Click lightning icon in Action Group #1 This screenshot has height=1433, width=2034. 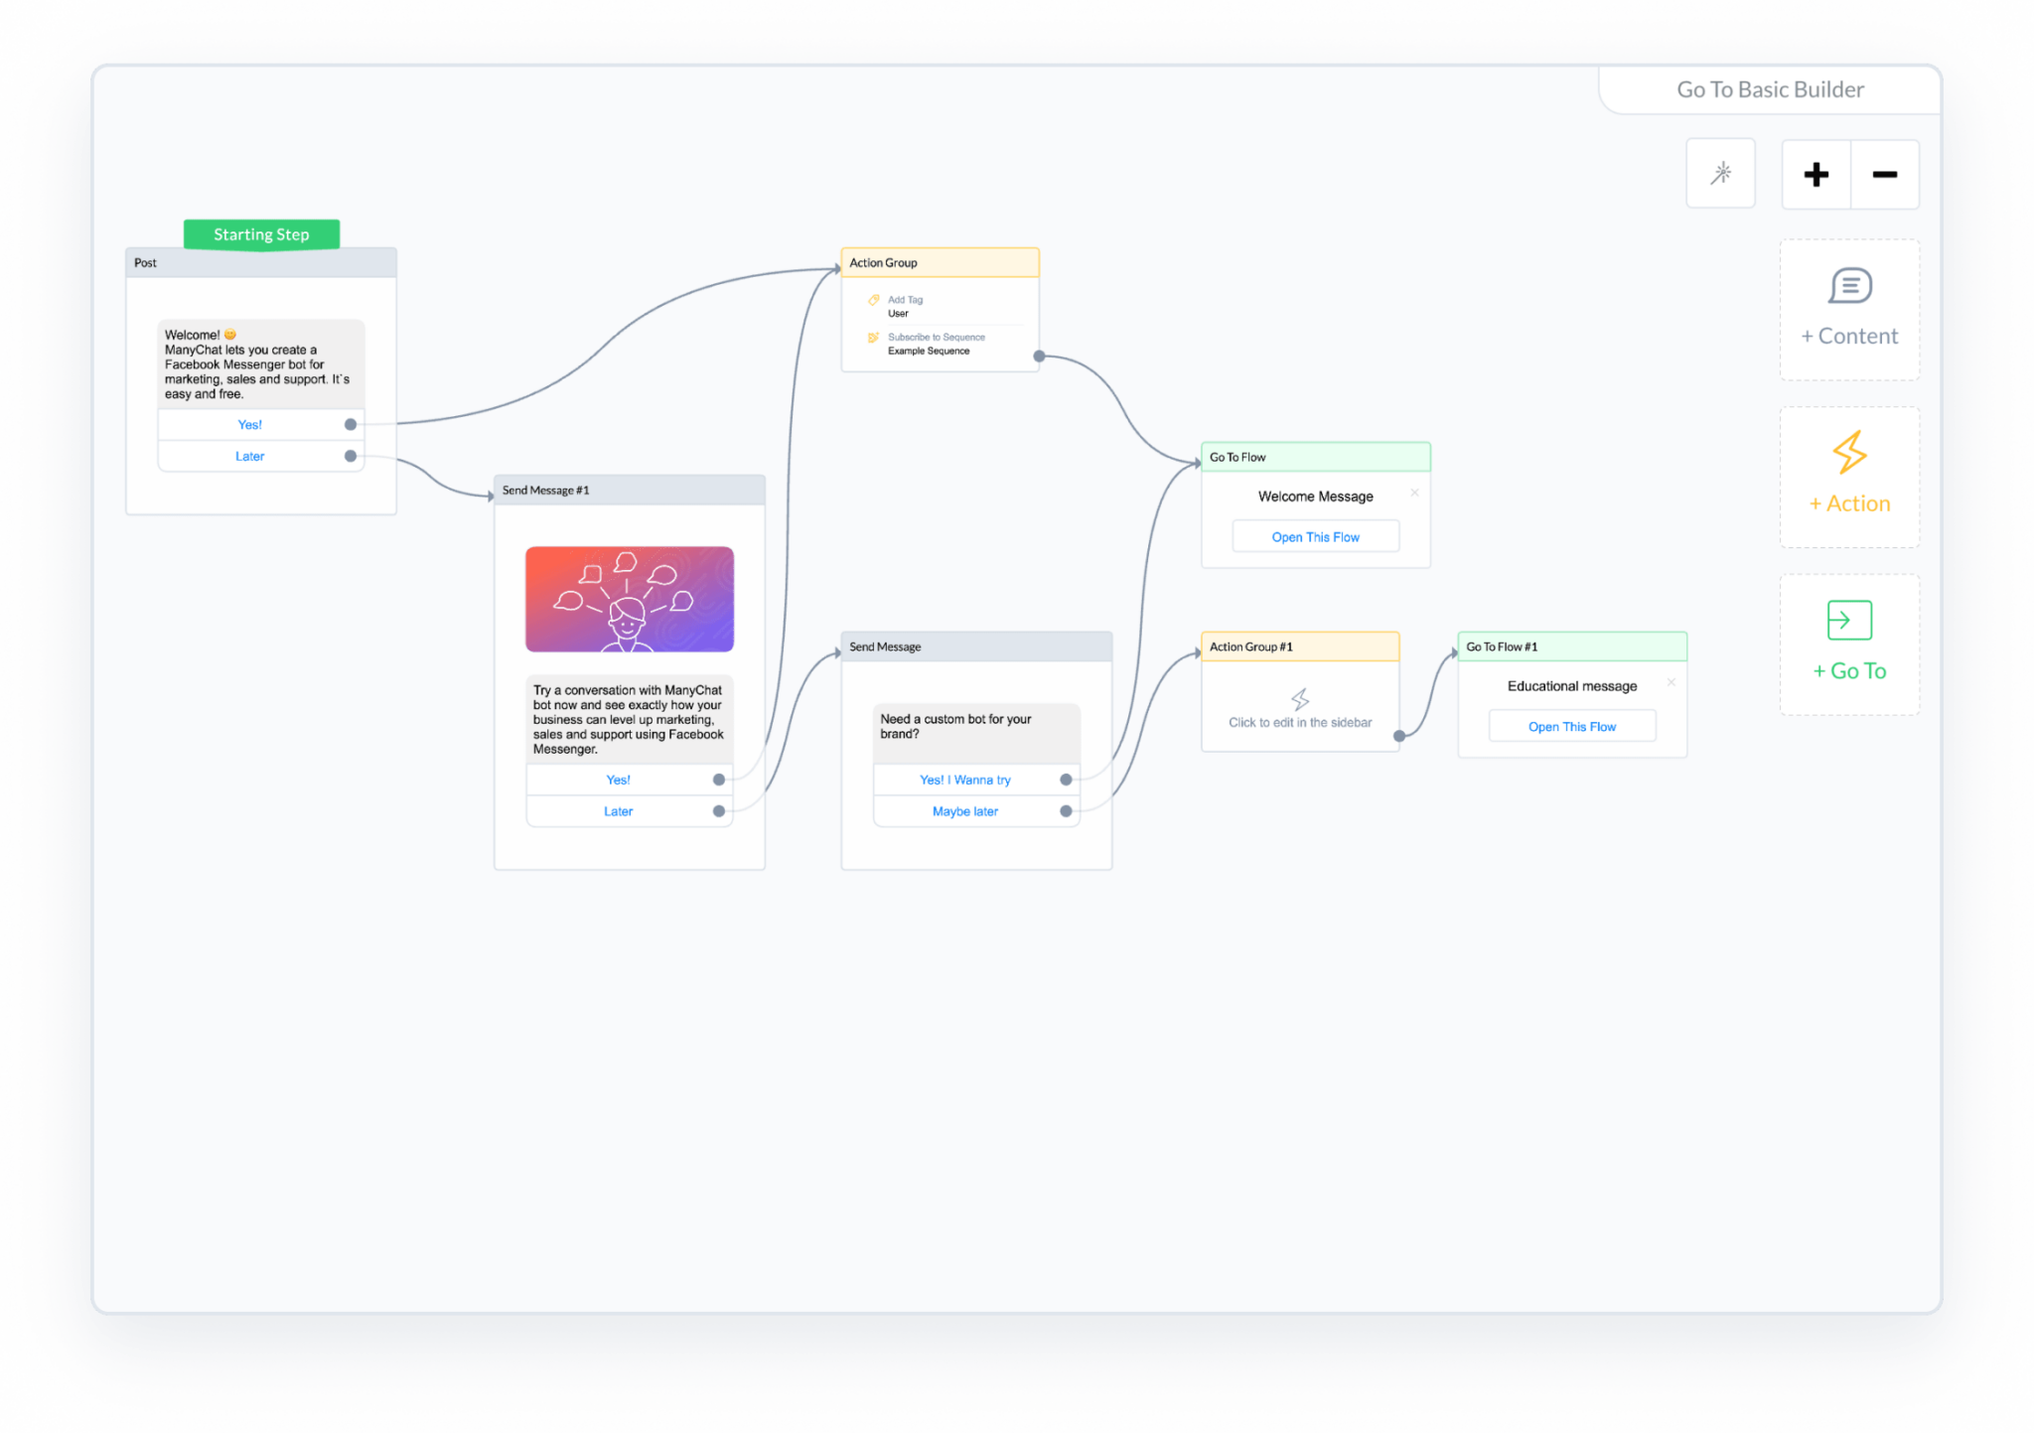tap(1299, 699)
